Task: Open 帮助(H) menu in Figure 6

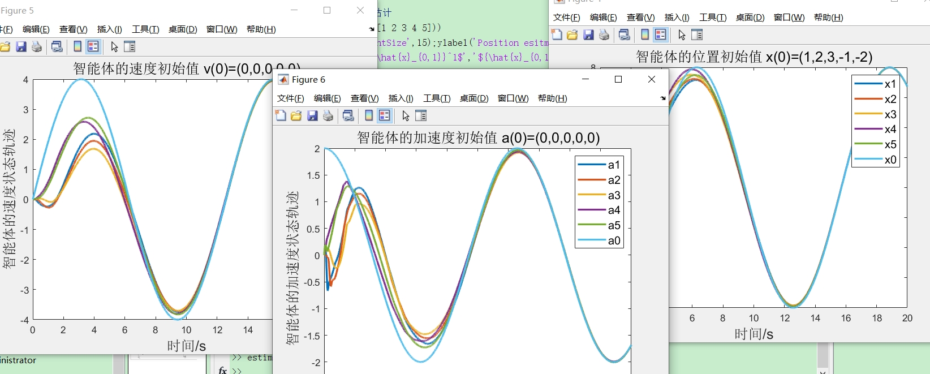Action: coord(553,98)
